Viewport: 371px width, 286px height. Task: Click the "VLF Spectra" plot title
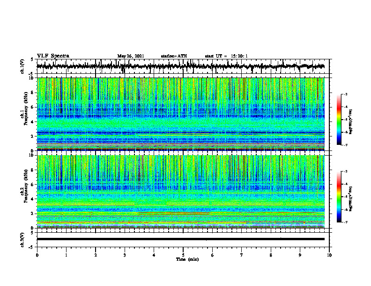pos(53,56)
